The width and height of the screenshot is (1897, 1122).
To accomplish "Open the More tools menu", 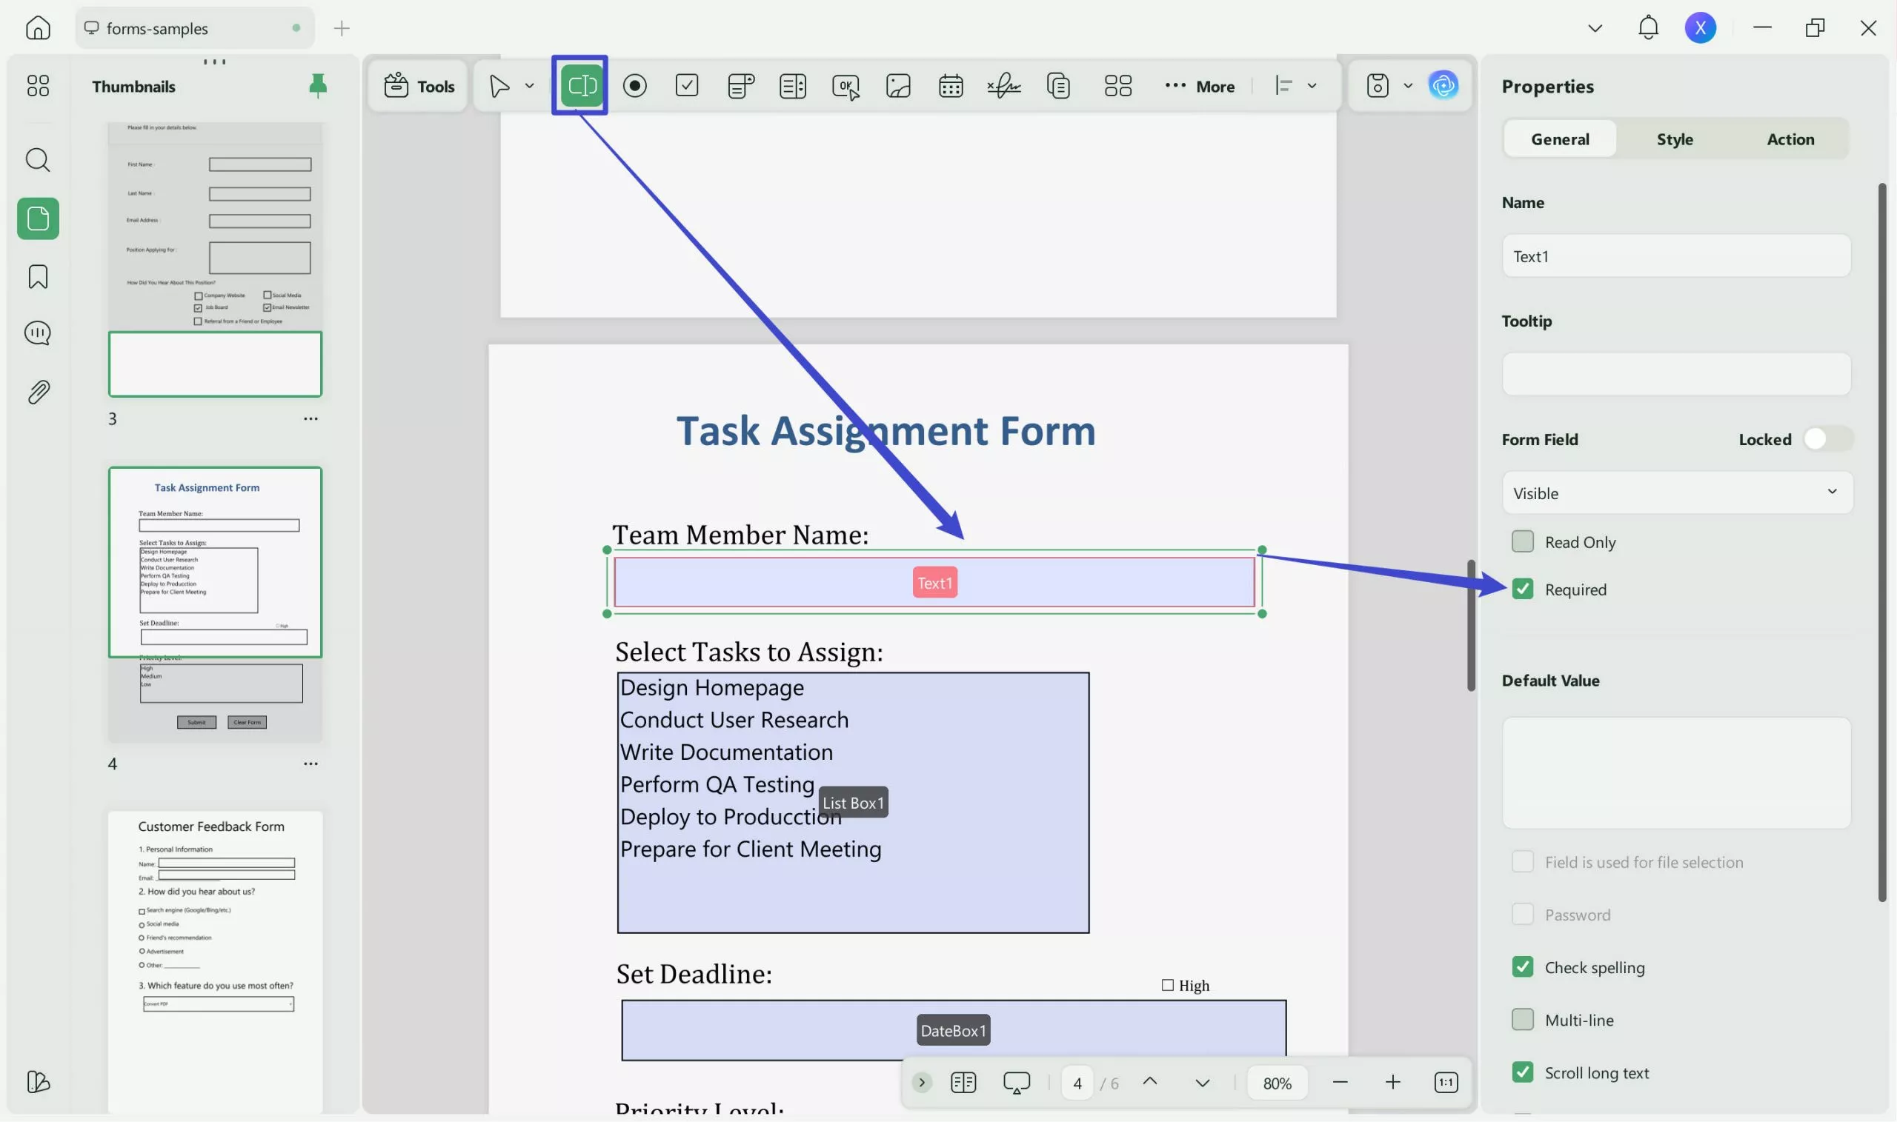I will [1200, 86].
